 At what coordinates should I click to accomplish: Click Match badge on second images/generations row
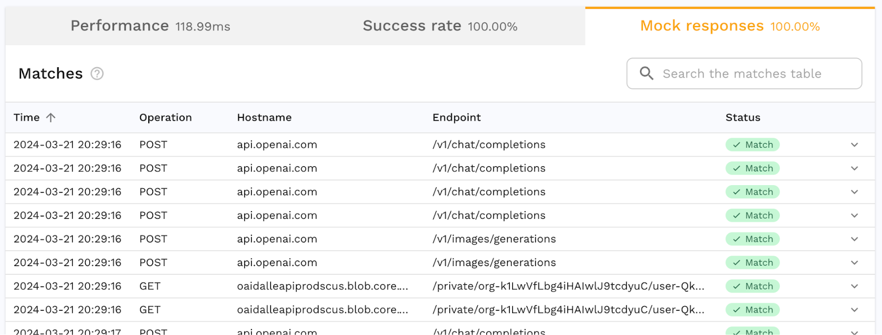click(x=752, y=263)
